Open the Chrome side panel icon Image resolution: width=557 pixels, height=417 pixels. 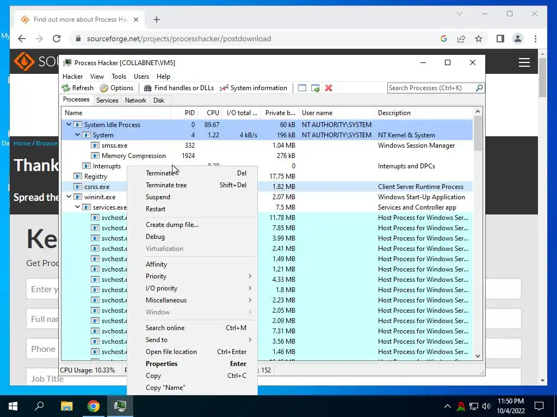pyautogui.click(x=500, y=39)
